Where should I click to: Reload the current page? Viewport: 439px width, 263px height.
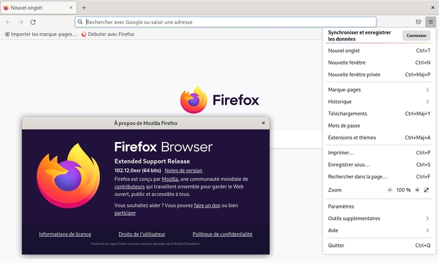33,22
